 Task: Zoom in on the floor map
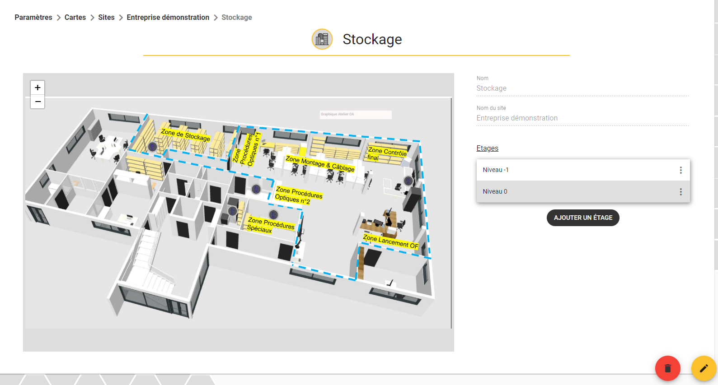tap(38, 88)
